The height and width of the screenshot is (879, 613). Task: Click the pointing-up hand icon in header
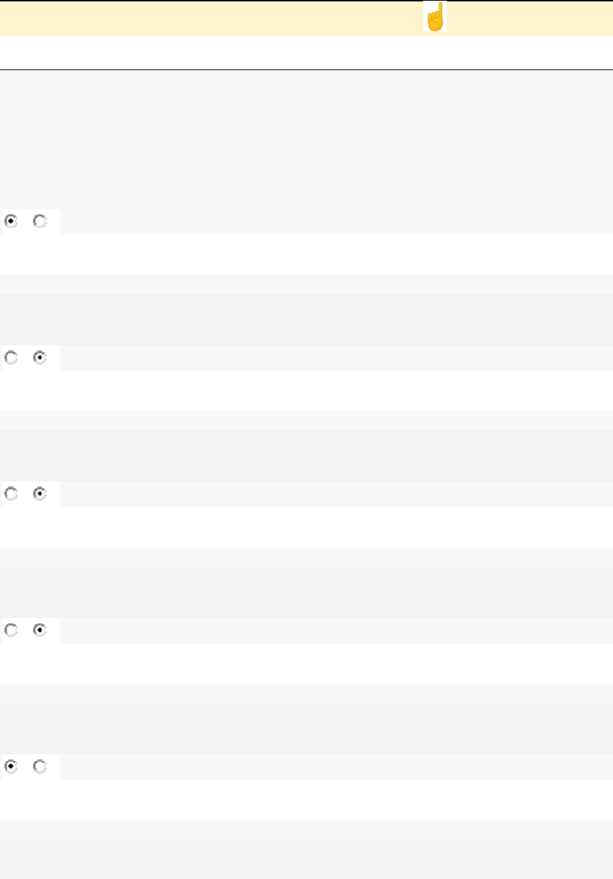[435, 16]
